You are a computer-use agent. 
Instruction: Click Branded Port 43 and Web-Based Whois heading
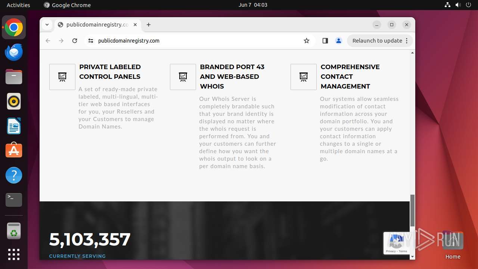point(232,77)
